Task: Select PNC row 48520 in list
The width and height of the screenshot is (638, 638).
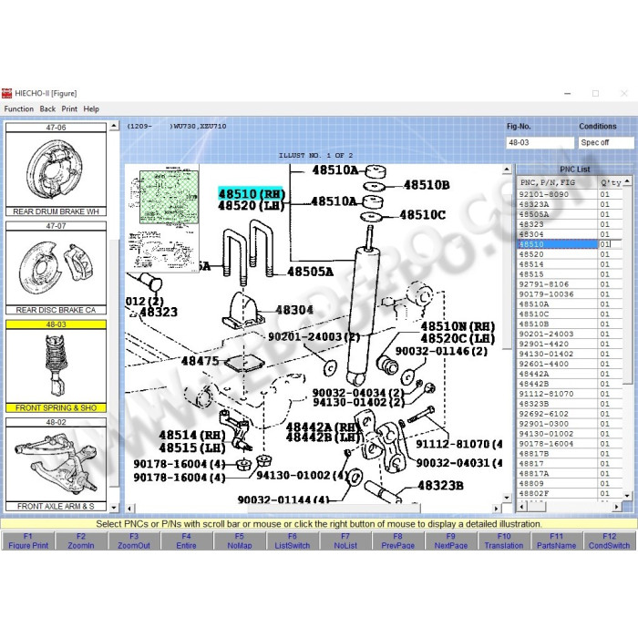Action: (570, 254)
